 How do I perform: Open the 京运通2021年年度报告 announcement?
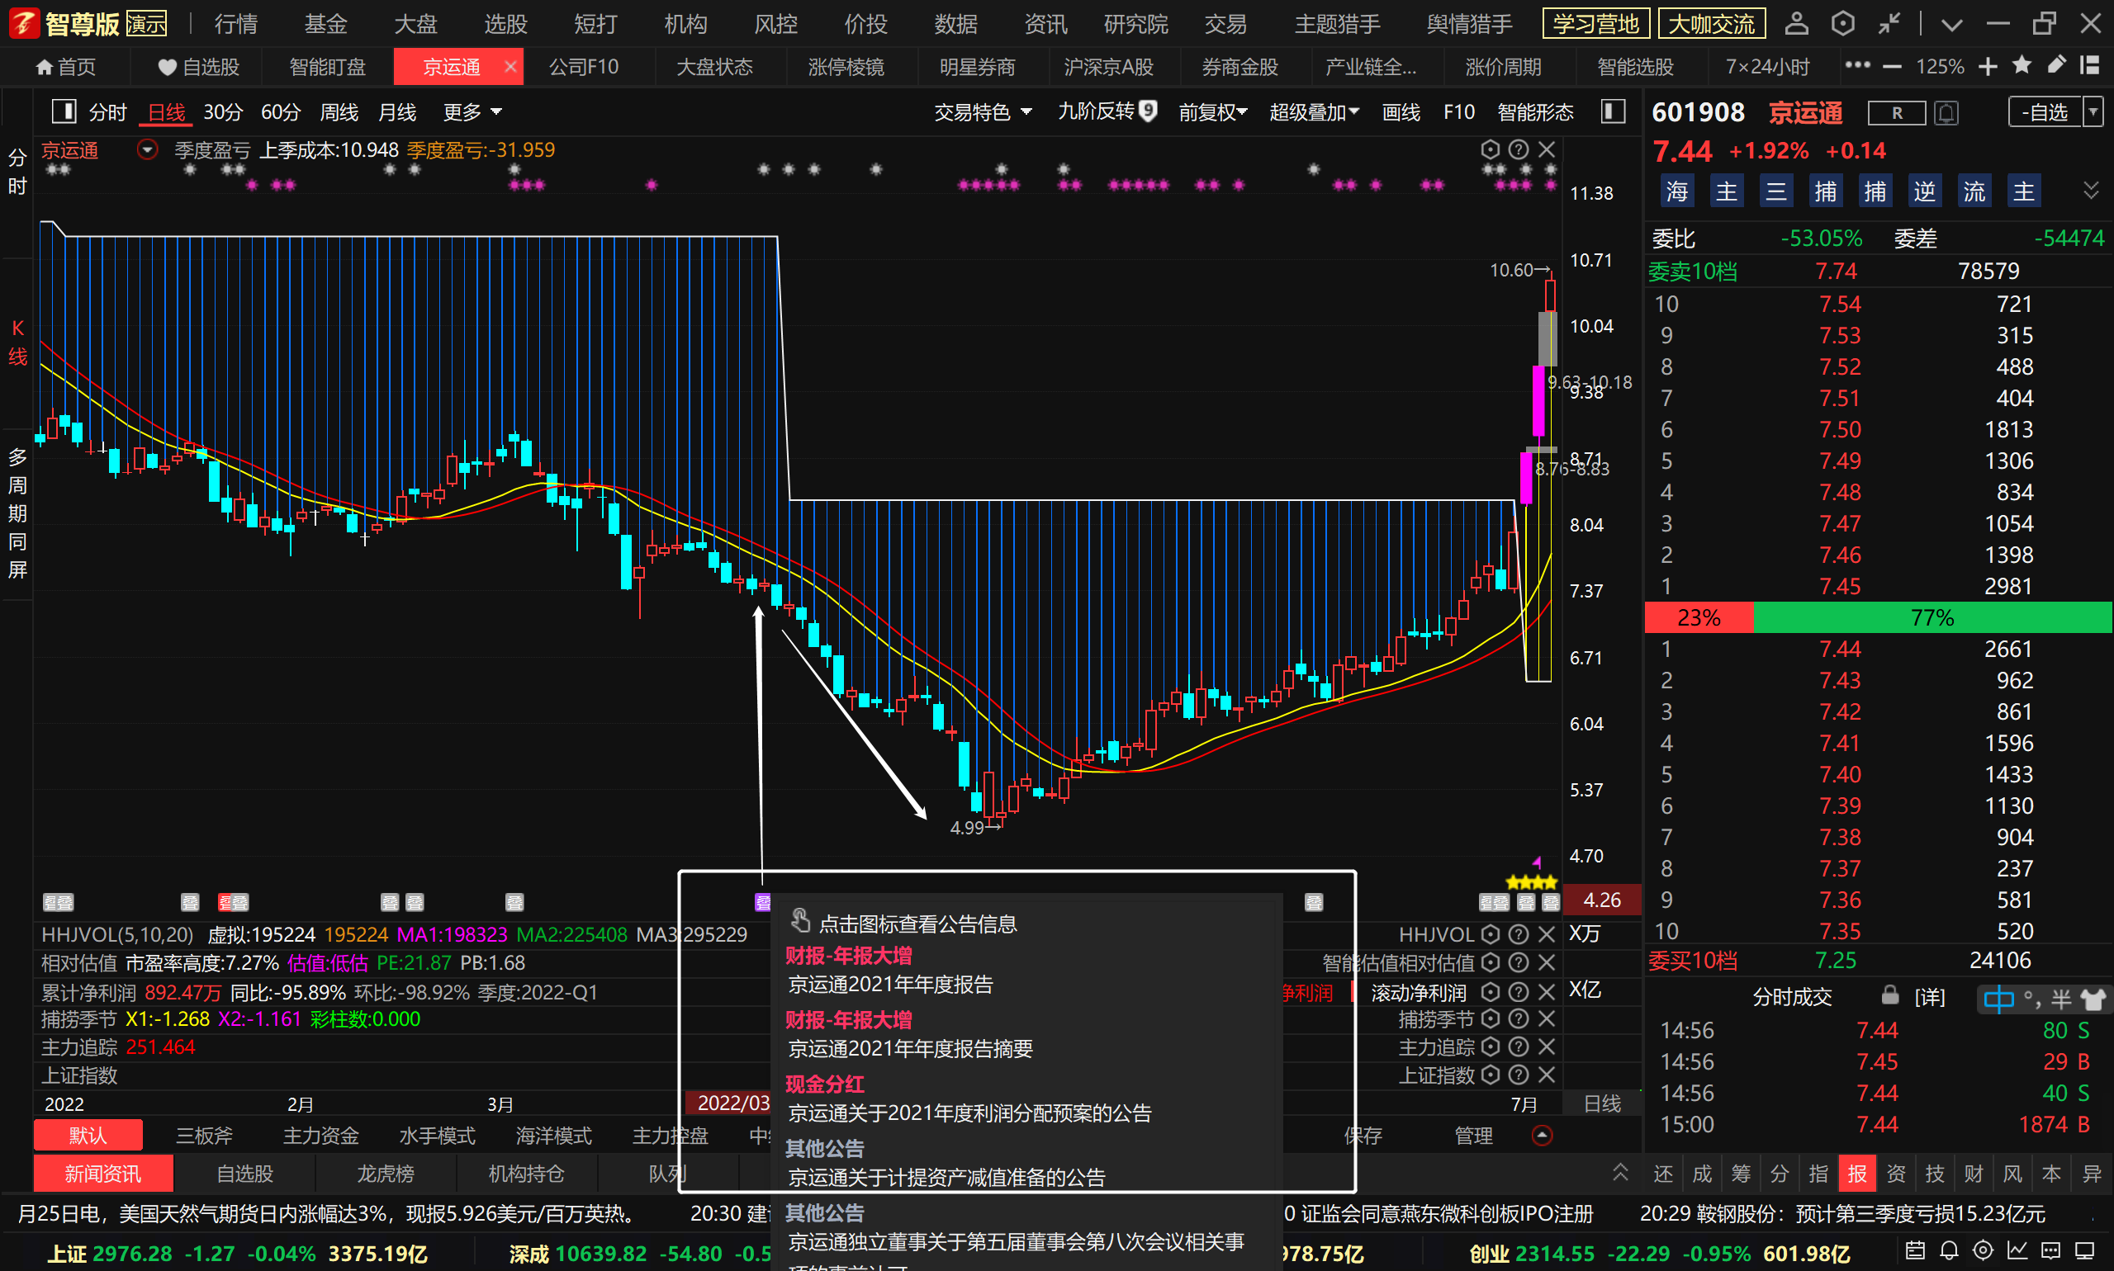point(890,984)
